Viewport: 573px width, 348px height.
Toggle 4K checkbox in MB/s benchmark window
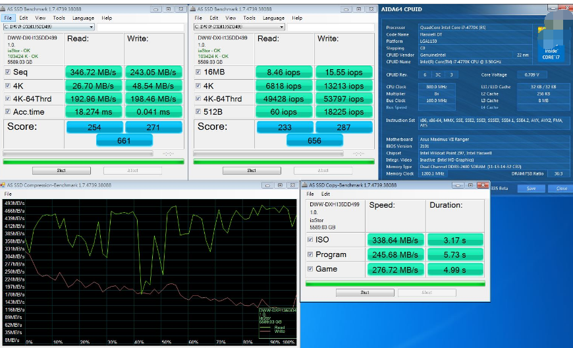click(8, 86)
